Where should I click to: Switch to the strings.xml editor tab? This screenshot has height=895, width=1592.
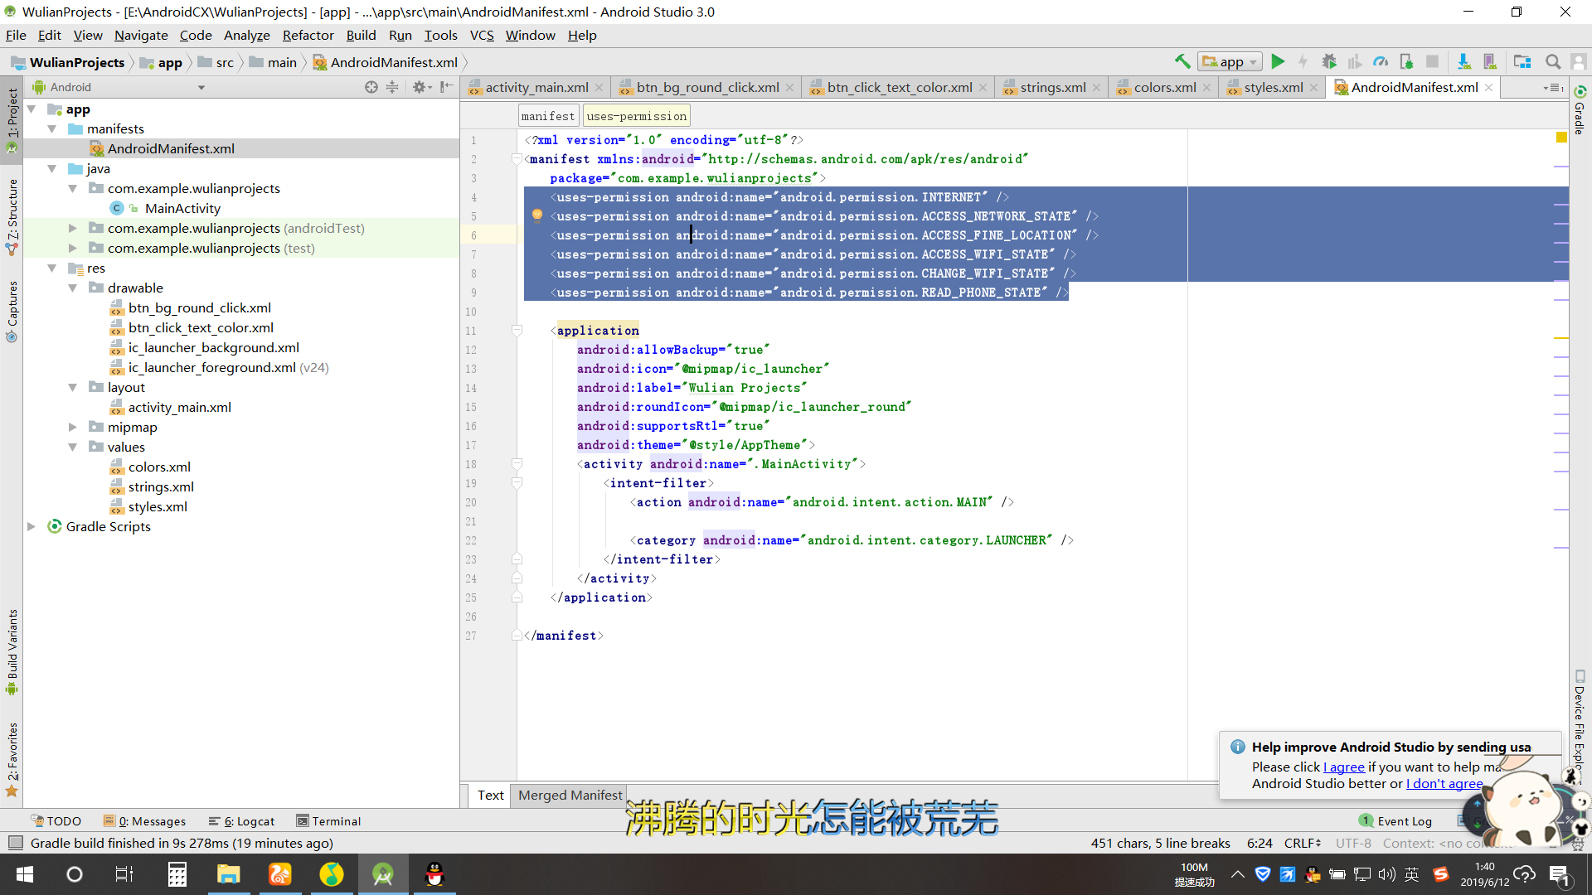tap(1052, 87)
